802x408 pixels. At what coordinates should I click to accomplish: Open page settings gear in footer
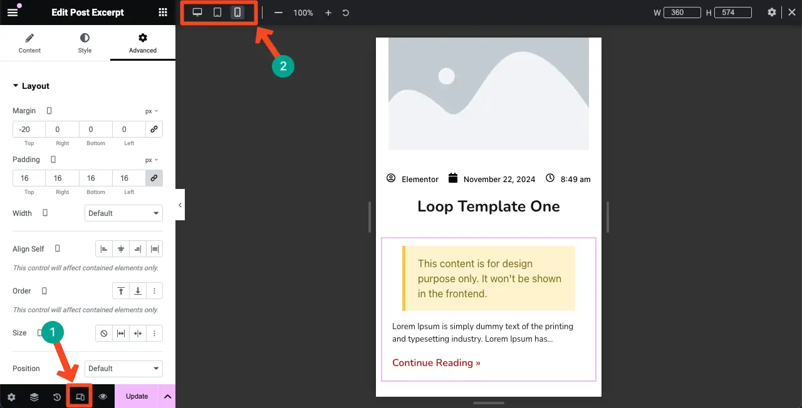pyautogui.click(x=11, y=397)
